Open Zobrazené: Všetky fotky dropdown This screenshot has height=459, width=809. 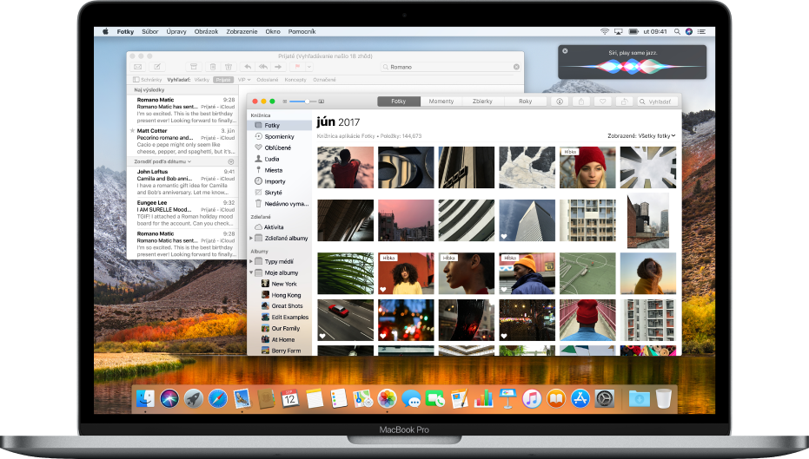(641, 136)
